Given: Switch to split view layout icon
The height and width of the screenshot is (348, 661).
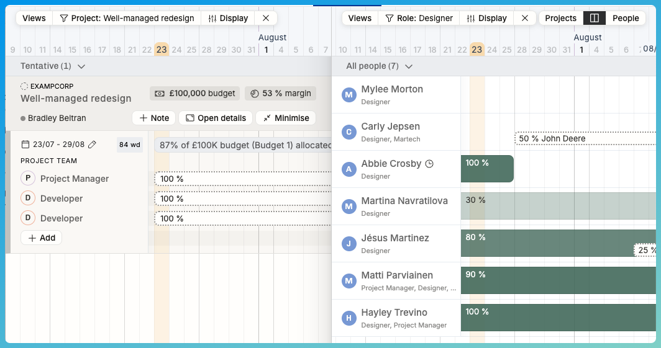Looking at the screenshot, I should [595, 18].
